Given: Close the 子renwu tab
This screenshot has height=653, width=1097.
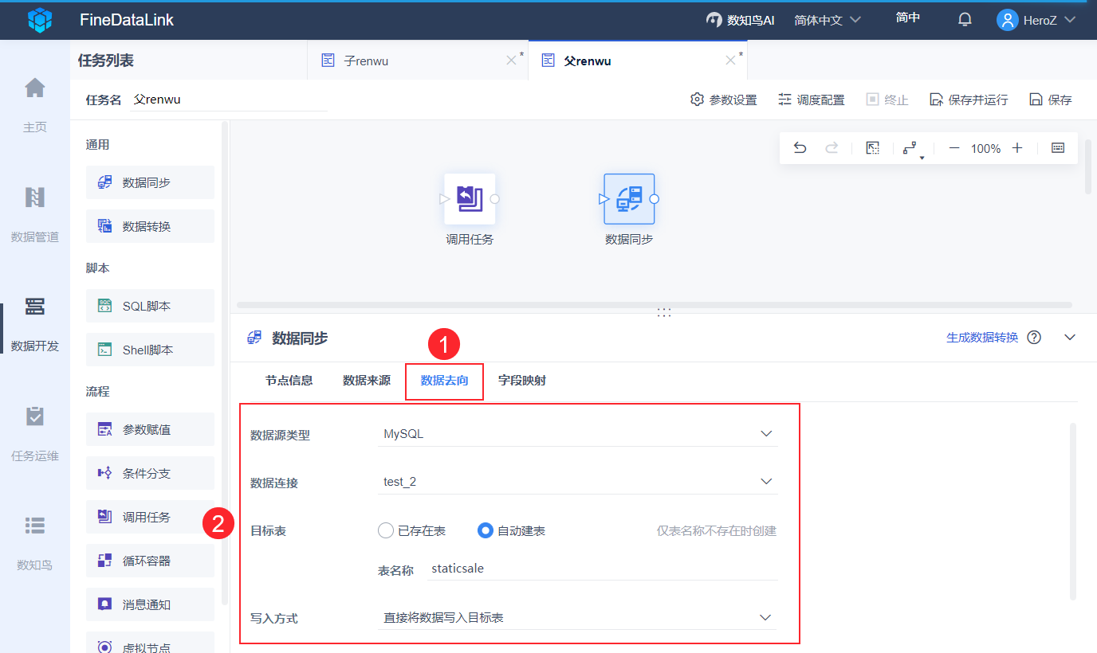Looking at the screenshot, I should click(512, 61).
